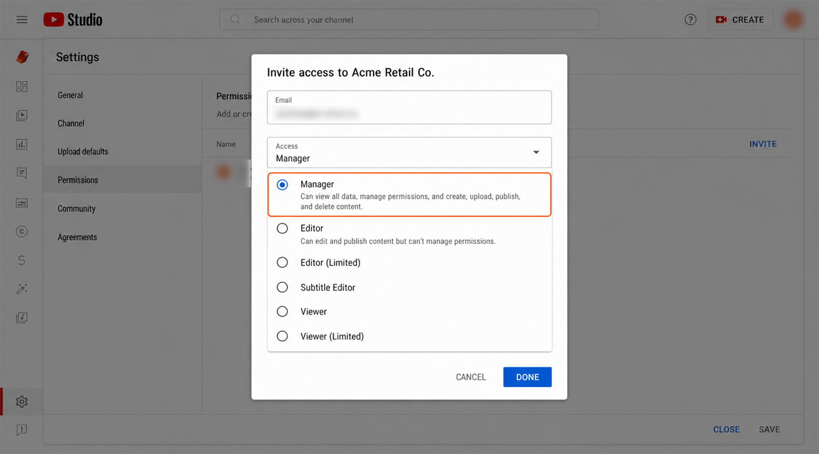This screenshot has width=819, height=454.
Task: Click the search across your channel field
Action: (409, 20)
